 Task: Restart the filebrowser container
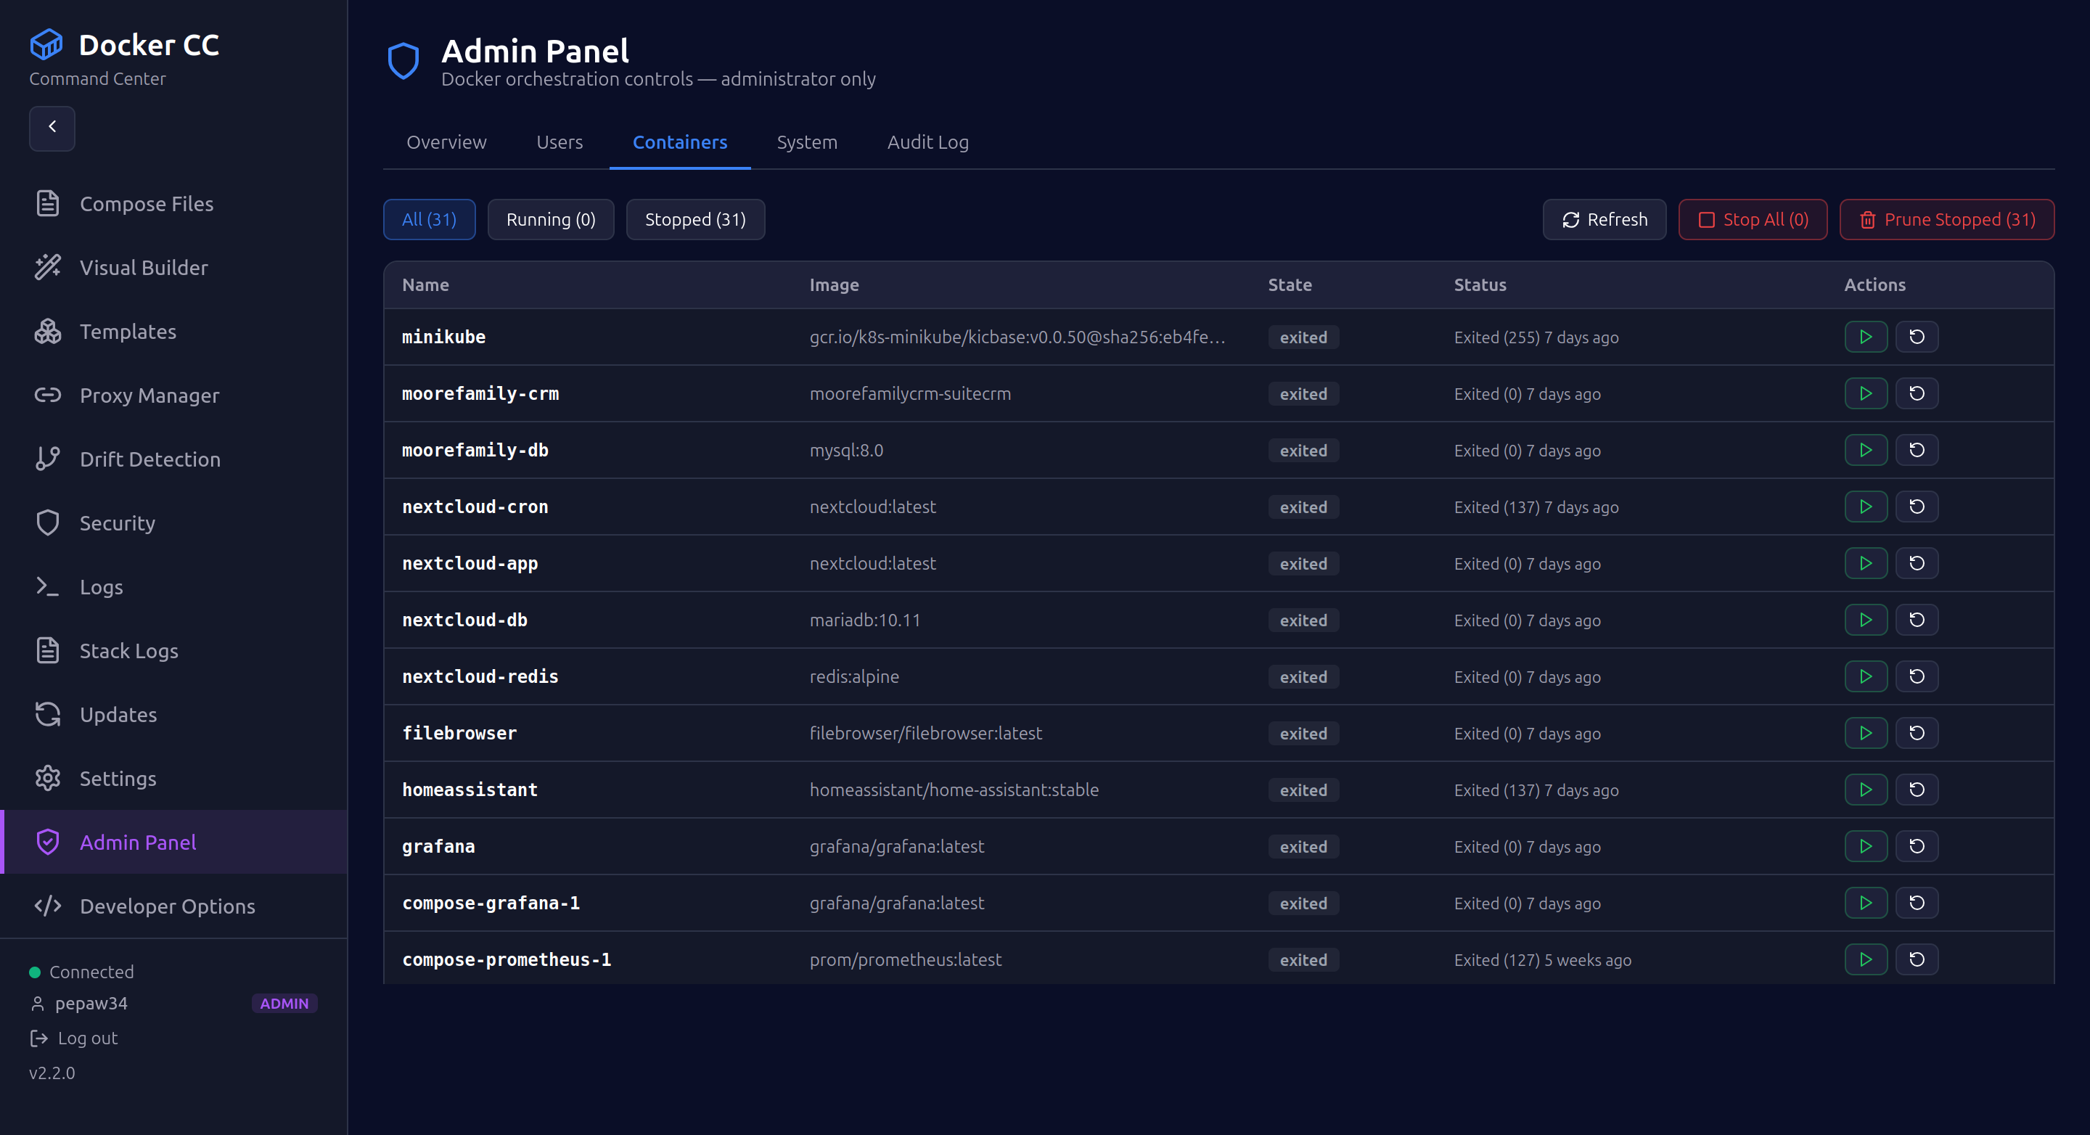(x=1917, y=733)
